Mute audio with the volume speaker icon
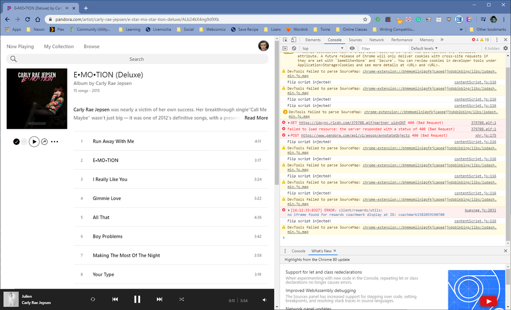Image resolution: width=511 pixels, height=310 pixels. click(x=264, y=300)
